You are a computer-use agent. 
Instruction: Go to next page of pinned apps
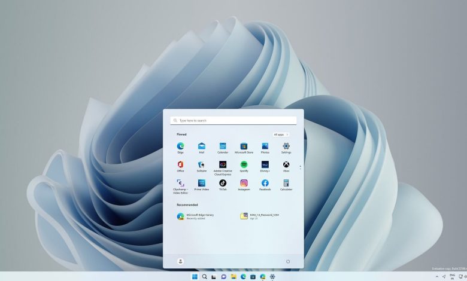(x=300, y=169)
